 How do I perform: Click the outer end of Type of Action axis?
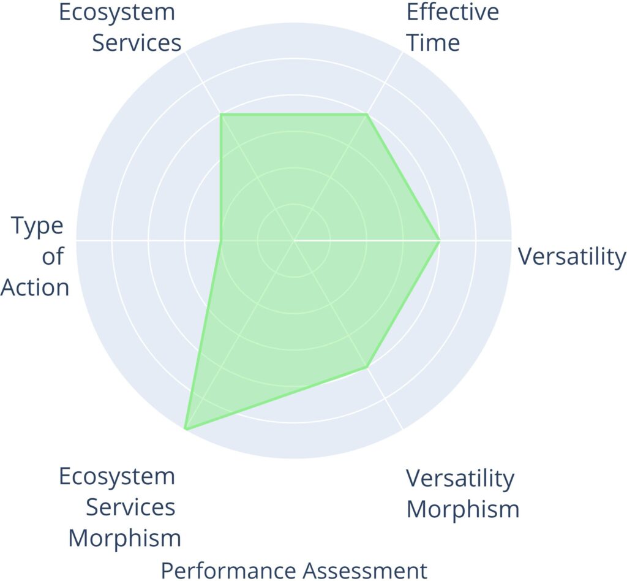tap(77, 240)
